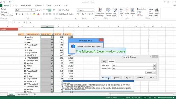
Task: Click Options >> in Find and Replace
Action: (x=150, y=72)
